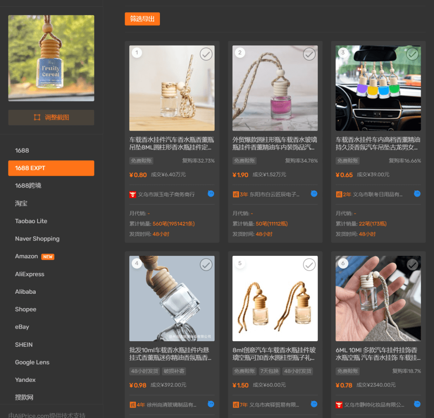
Task: Click the blue chat icon for 徐州尚清玻璃制品 seller
Action: click(211, 404)
